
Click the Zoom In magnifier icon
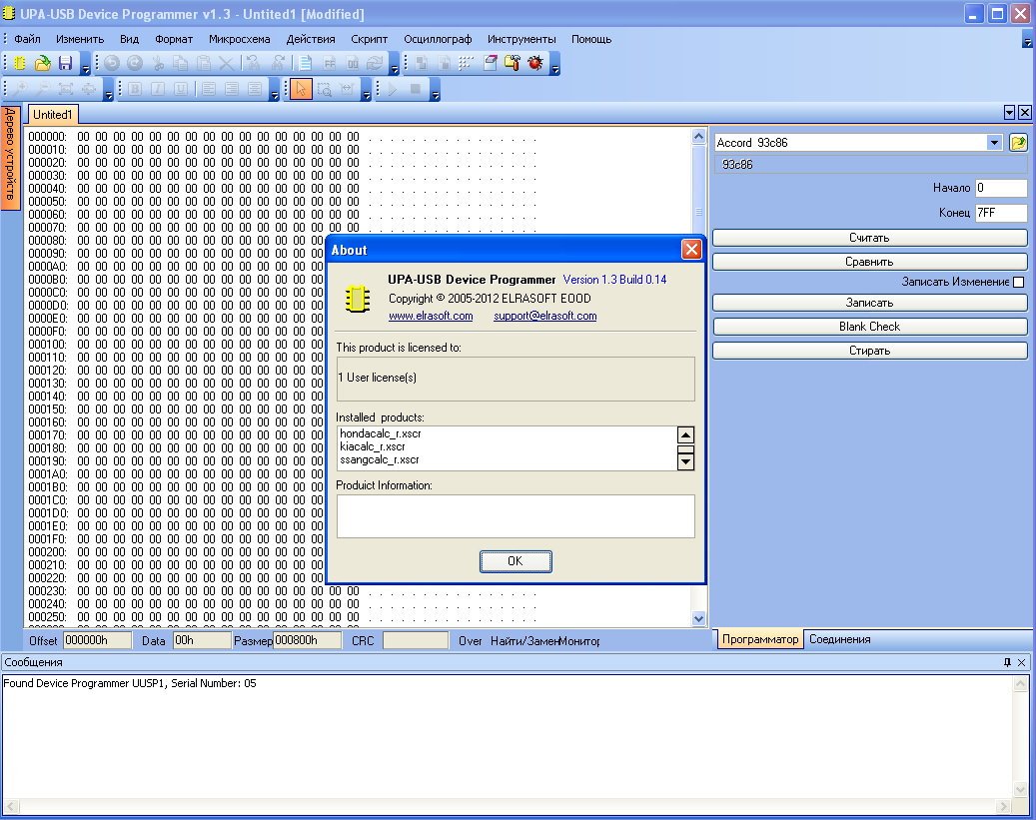(x=20, y=89)
